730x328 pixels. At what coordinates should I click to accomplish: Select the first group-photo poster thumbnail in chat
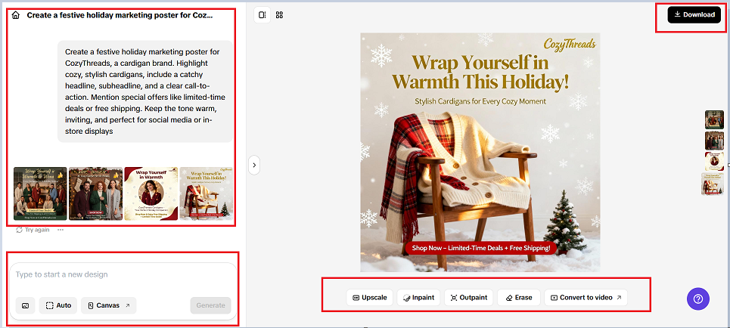pyautogui.click(x=40, y=193)
